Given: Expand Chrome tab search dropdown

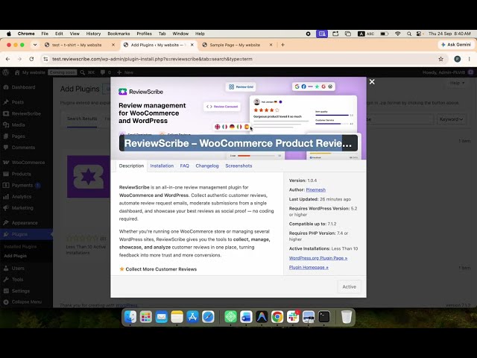Looking at the screenshot, I should point(35,45).
